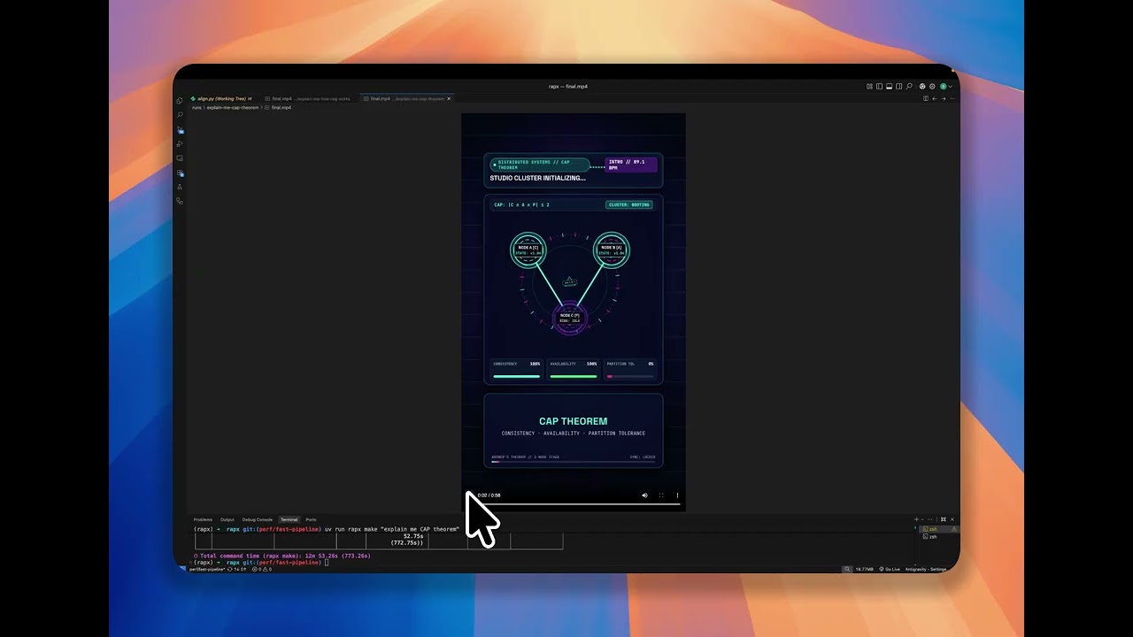
Task: Open the editor more actions ellipsis
Action: pos(952,98)
